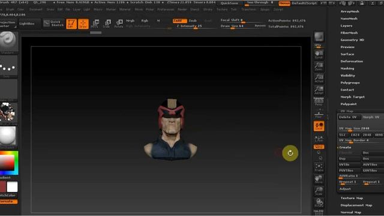The width and height of the screenshot is (384, 216).
Task: Click the DefaultZScript button
Action: [x=304, y=3]
